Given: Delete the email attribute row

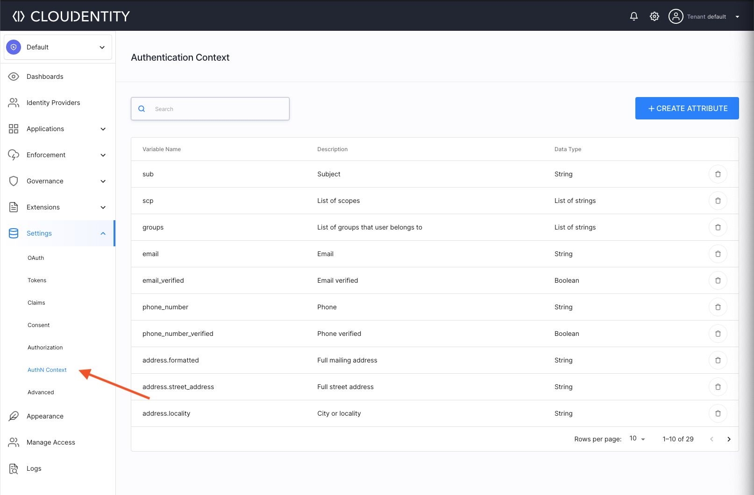Looking at the screenshot, I should point(718,254).
